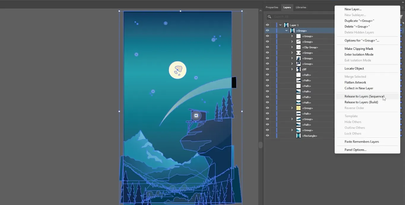The height and width of the screenshot is (205, 405).
Task: Click the search magnifier icon in Layers panel
Action: (x=269, y=17)
